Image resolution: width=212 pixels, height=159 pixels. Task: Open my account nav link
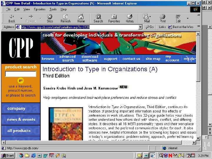tap(172, 58)
